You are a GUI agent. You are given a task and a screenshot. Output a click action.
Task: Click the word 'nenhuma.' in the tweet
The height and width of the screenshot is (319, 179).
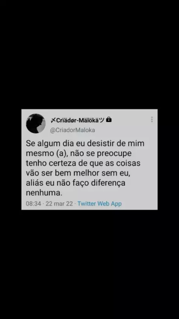(44, 193)
